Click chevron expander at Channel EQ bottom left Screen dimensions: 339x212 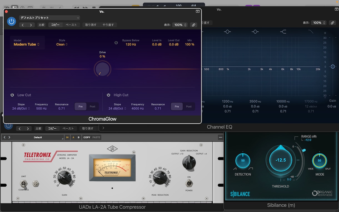click(x=103, y=128)
